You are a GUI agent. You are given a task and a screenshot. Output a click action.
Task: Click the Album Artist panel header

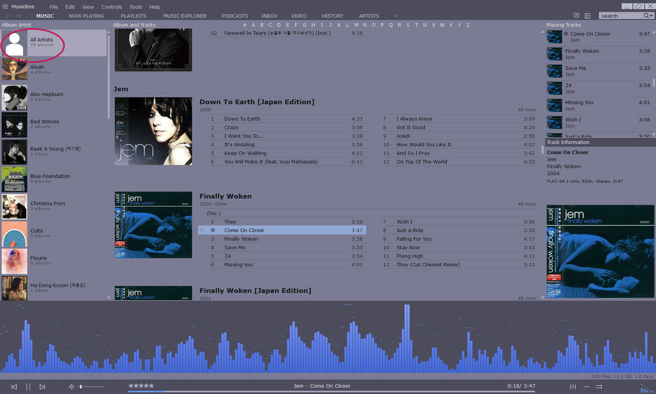coord(16,25)
